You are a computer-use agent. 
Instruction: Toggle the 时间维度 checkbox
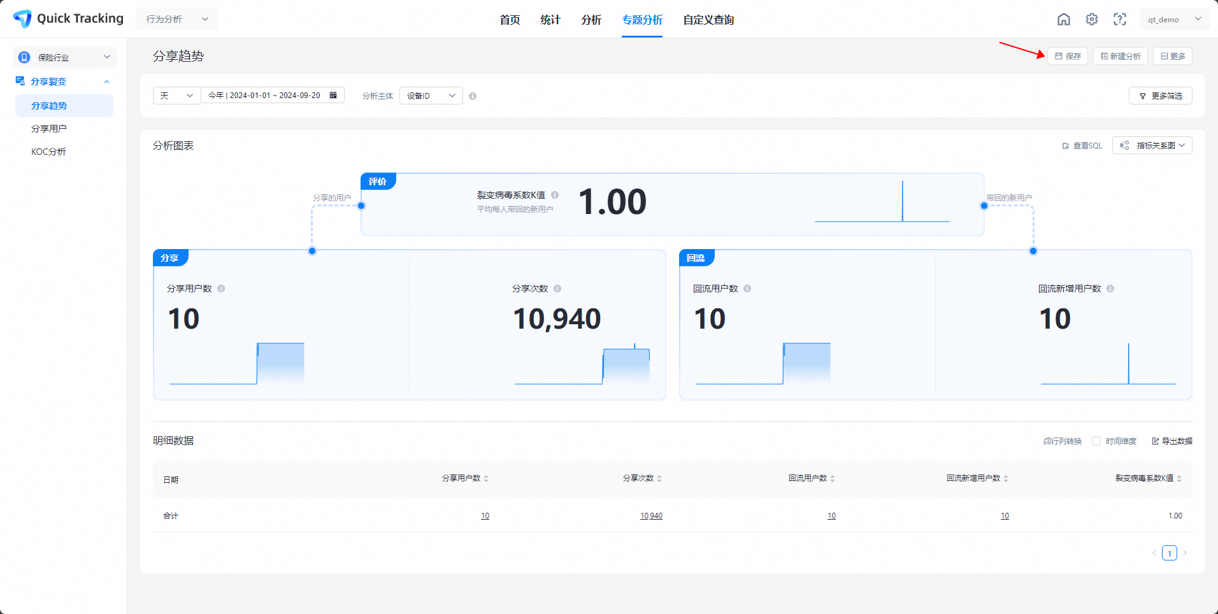pos(1096,441)
